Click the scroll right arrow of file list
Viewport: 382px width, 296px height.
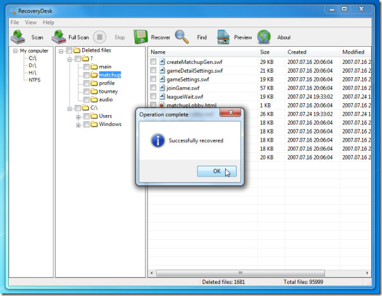[x=367, y=273]
